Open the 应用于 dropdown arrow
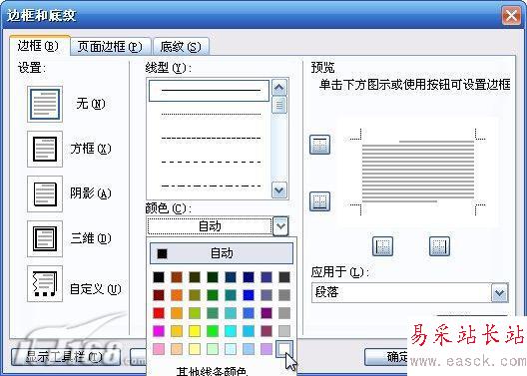Screen dimensions: 527x376 click(500, 293)
